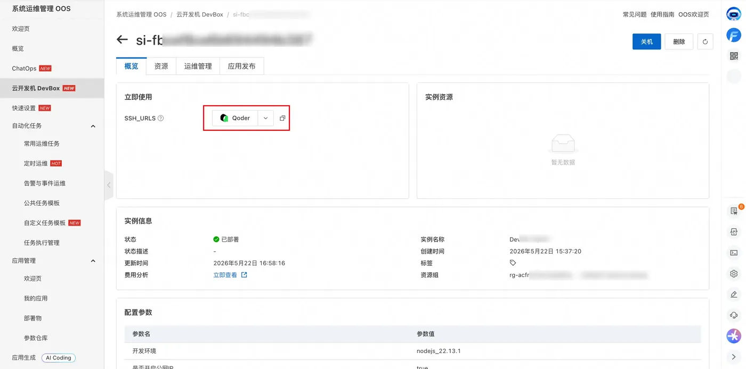Screen dimensions: 746x369
Task: Click the edit pencil icon in right sidebar
Action: [734, 295]
